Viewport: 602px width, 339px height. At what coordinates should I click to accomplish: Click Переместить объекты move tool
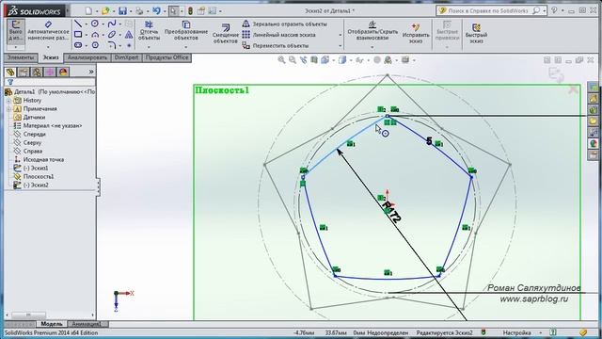276,45
